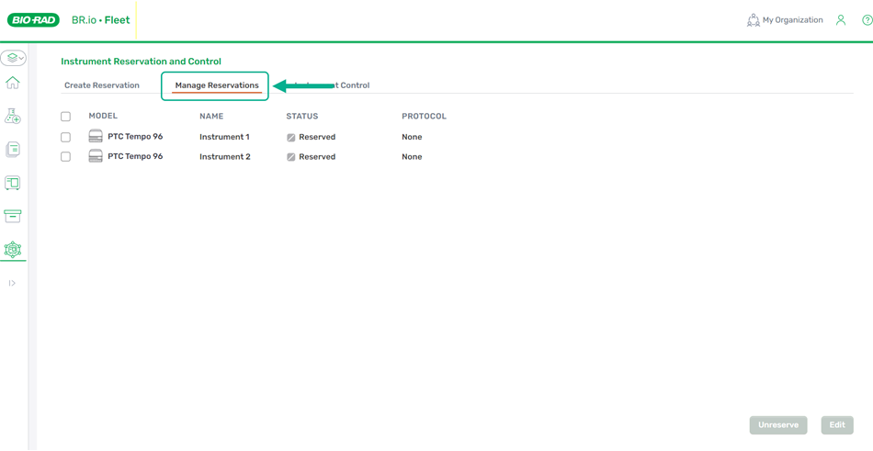Switch to Create Reservation tab
The height and width of the screenshot is (451, 873).
[102, 85]
